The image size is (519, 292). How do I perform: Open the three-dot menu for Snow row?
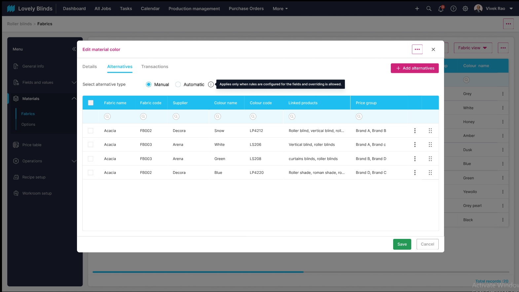coord(415,131)
